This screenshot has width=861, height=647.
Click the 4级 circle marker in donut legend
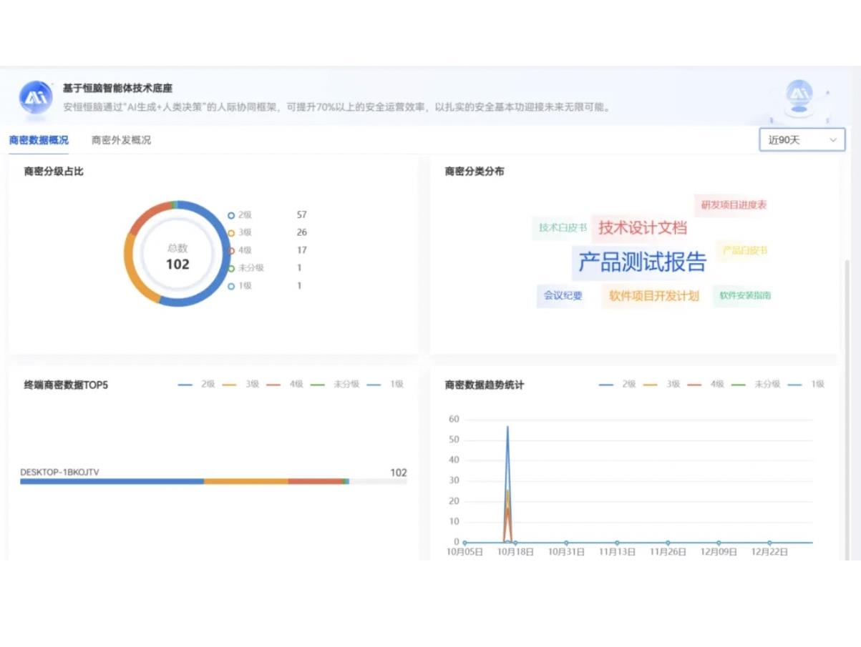pyautogui.click(x=231, y=251)
